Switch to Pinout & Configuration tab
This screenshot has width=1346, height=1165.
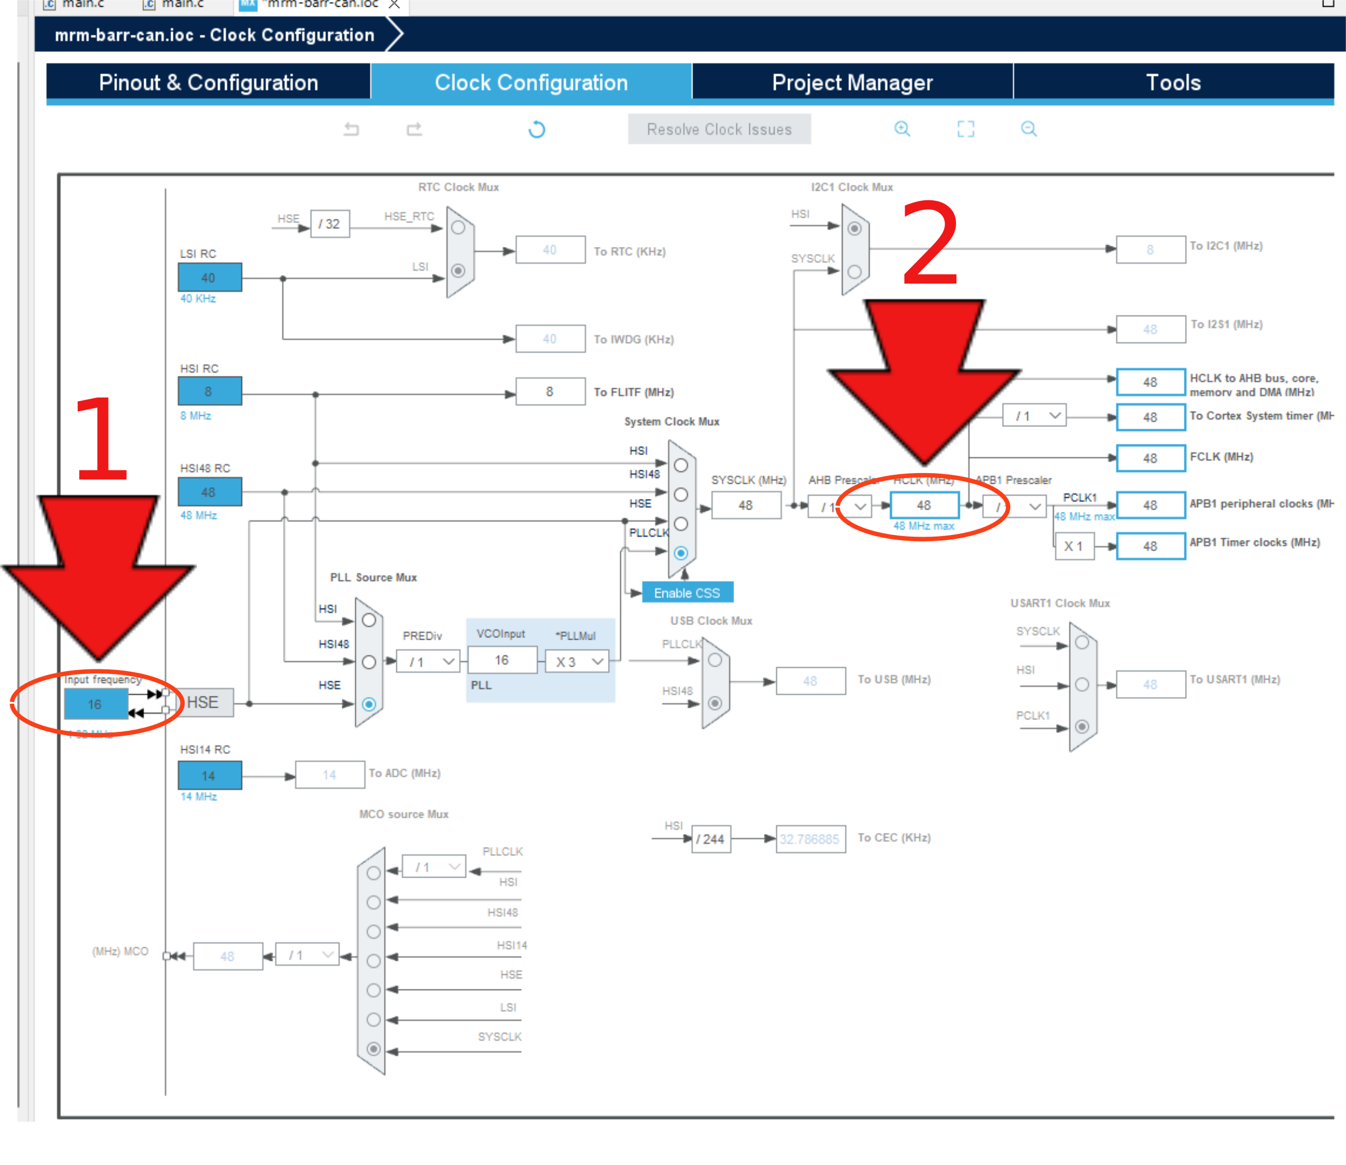pyautogui.click(x=208, y=83)
